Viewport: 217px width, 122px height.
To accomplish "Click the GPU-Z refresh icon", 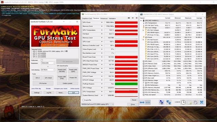I will pyautogui.click(x=133, y=18).
